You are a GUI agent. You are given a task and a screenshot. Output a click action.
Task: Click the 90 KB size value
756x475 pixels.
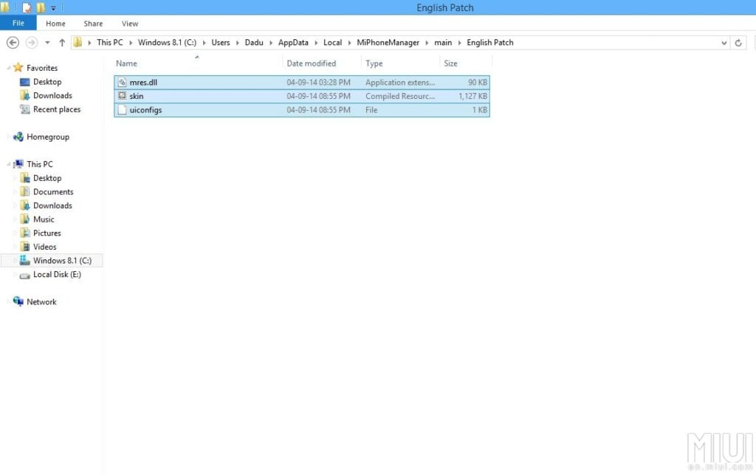(x=478, y=83)
